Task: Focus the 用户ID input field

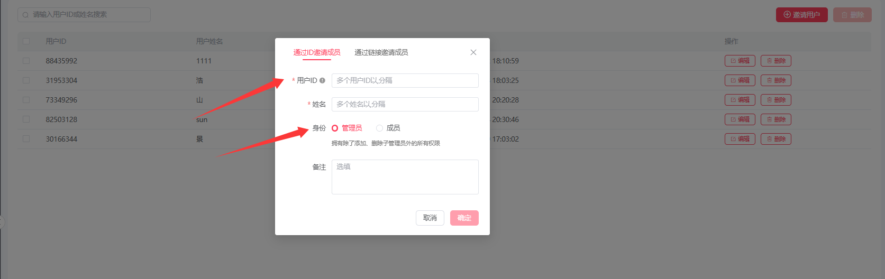Action: pos(405,80)
